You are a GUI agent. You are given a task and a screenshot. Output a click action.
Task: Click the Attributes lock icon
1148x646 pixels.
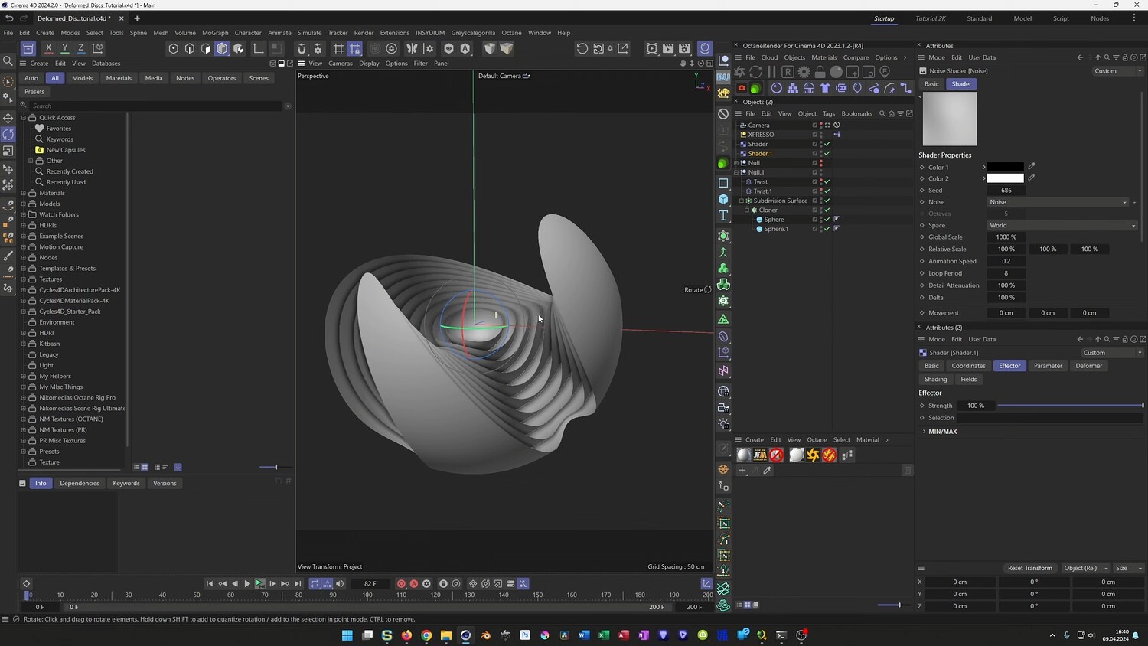1124,57
